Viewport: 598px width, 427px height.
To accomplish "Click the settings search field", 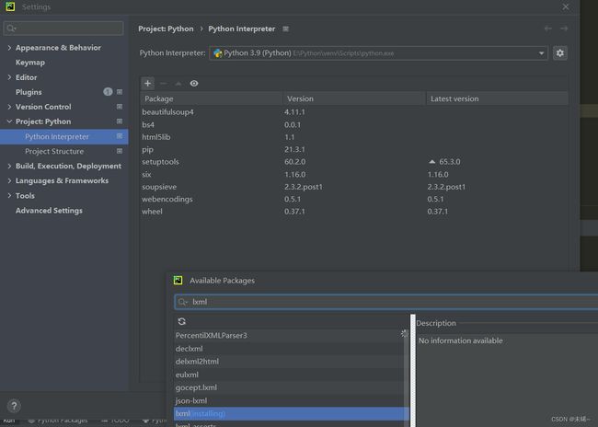I will [x=63, y=29].
